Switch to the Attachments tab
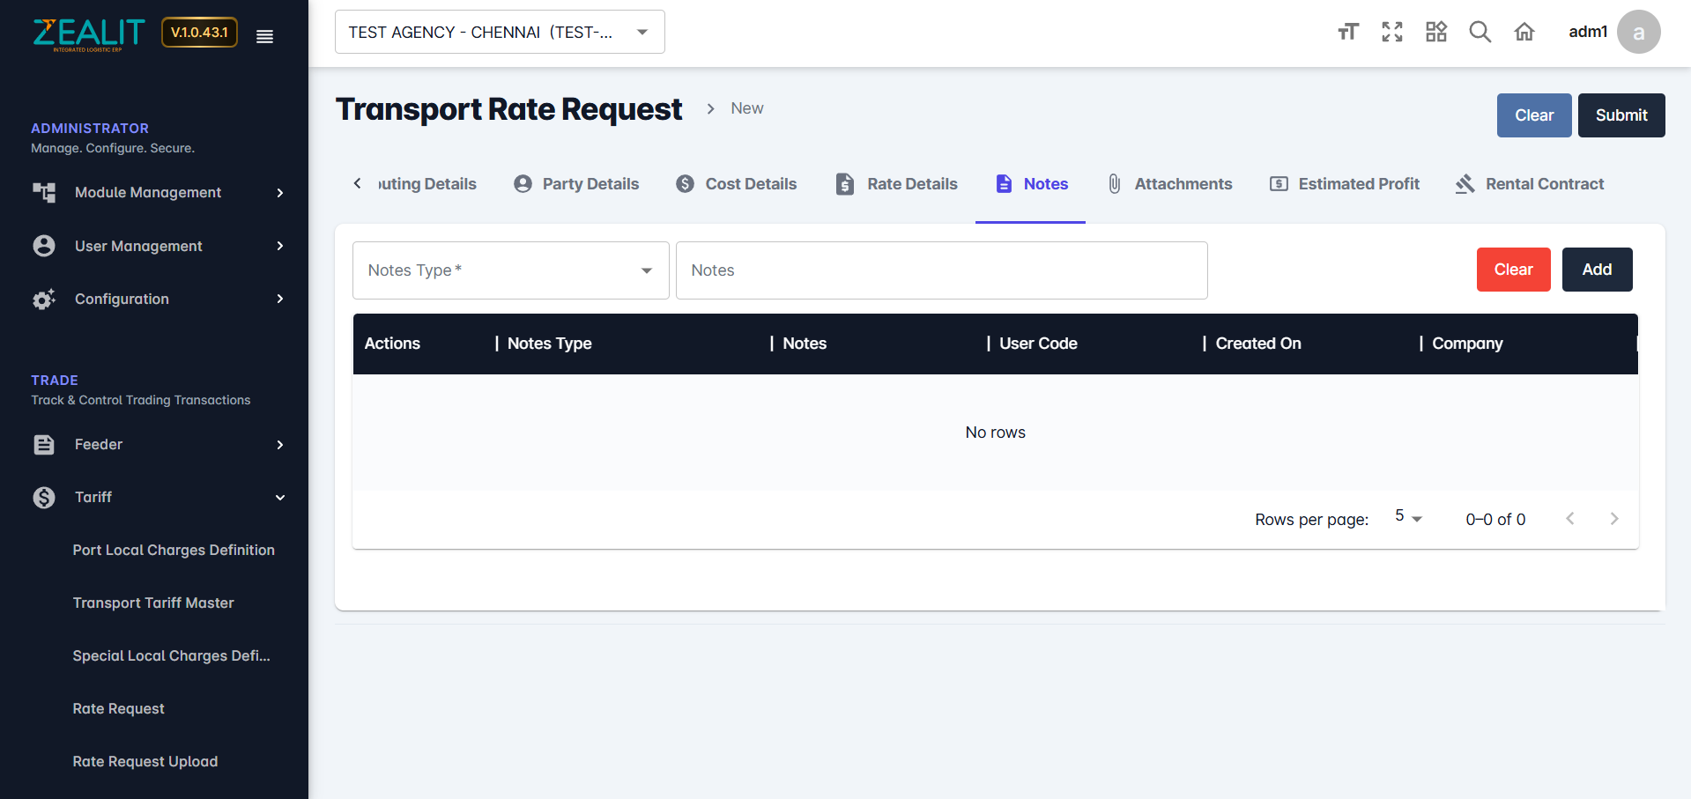Image resolution: width=1691 pixels, height=799 pixels. coord(1170,184)
